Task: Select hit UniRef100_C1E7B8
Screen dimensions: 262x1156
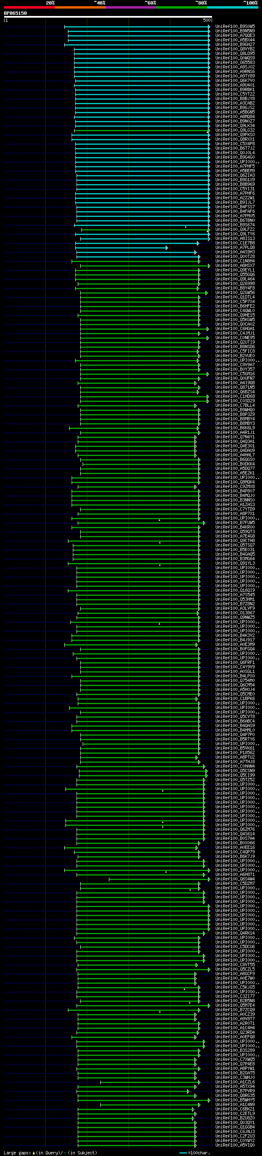Action: 235,243
